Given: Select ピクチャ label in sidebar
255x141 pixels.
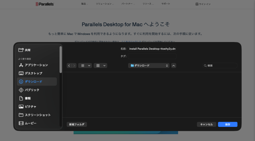Looking at the screenshot, I should coord(31,107).
